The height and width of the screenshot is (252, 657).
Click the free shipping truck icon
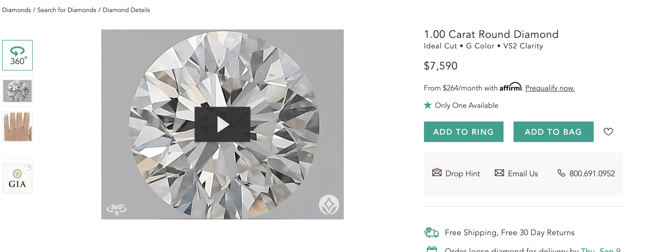[431, 232]
